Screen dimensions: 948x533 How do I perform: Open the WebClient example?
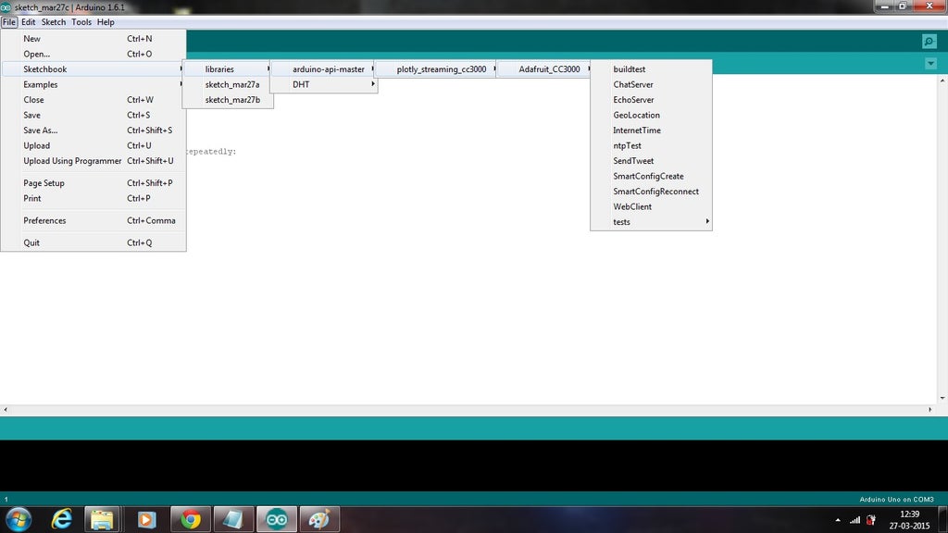point(651,206)
